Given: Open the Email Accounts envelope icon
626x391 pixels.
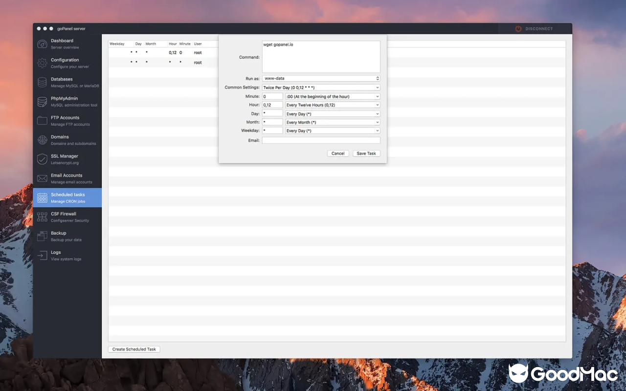Looking at the screenshot, I should point(42,178).
